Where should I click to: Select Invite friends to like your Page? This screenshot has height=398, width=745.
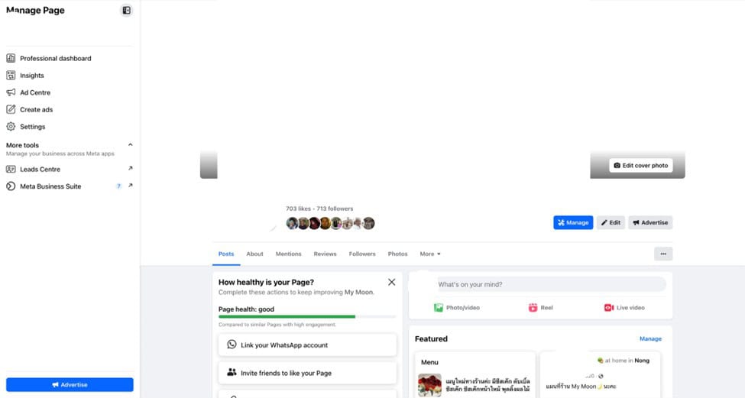307,373
